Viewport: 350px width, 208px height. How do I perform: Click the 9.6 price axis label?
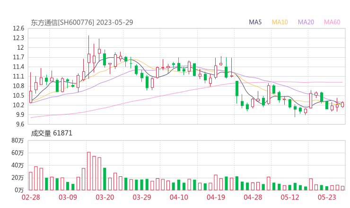tap(20, 124)
